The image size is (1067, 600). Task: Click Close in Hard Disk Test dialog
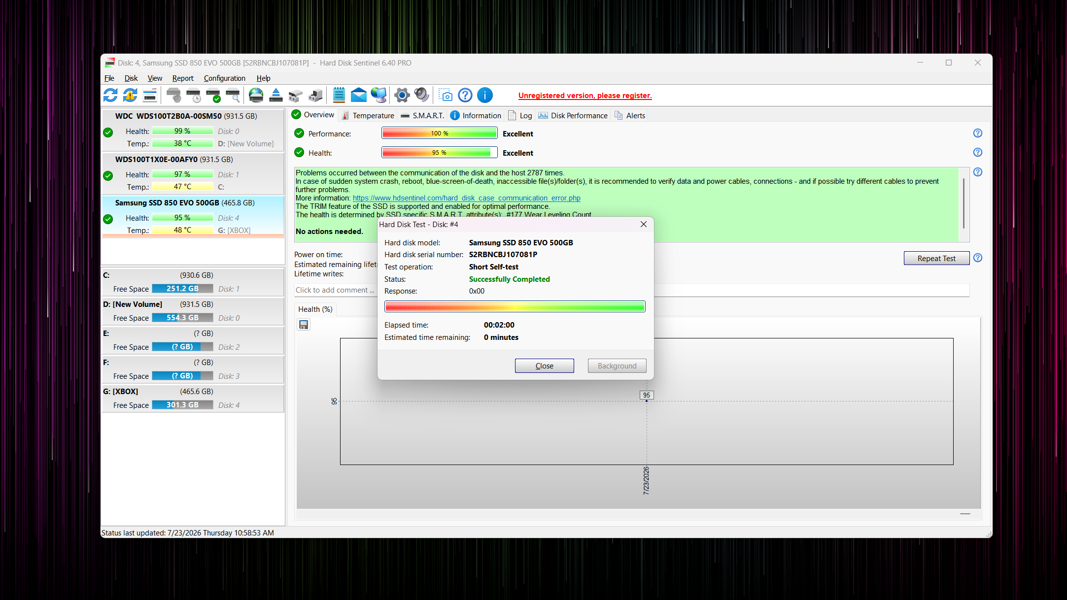pyautogui.click(x=544, y=366)
